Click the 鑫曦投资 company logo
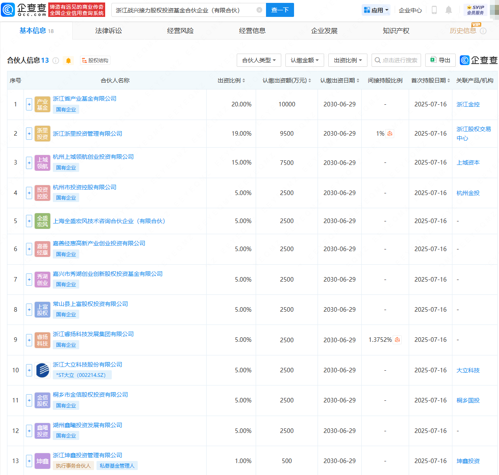 (x=42, y=431)
